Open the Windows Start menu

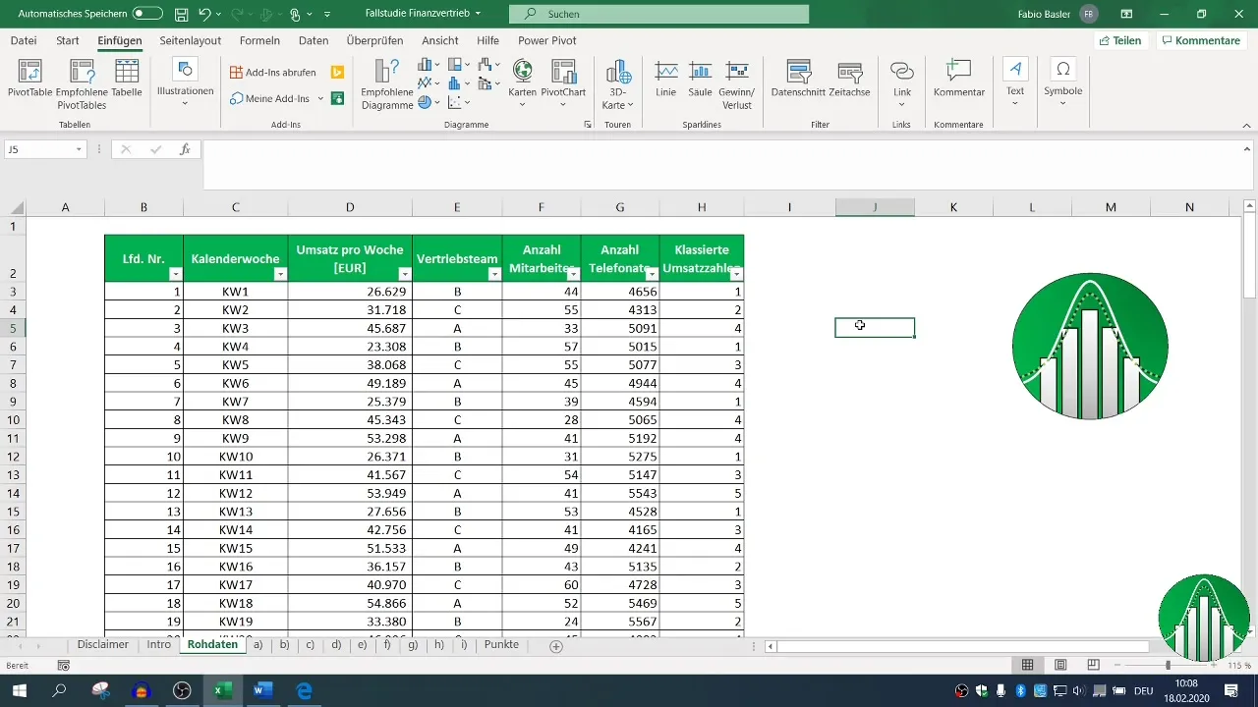20,690
